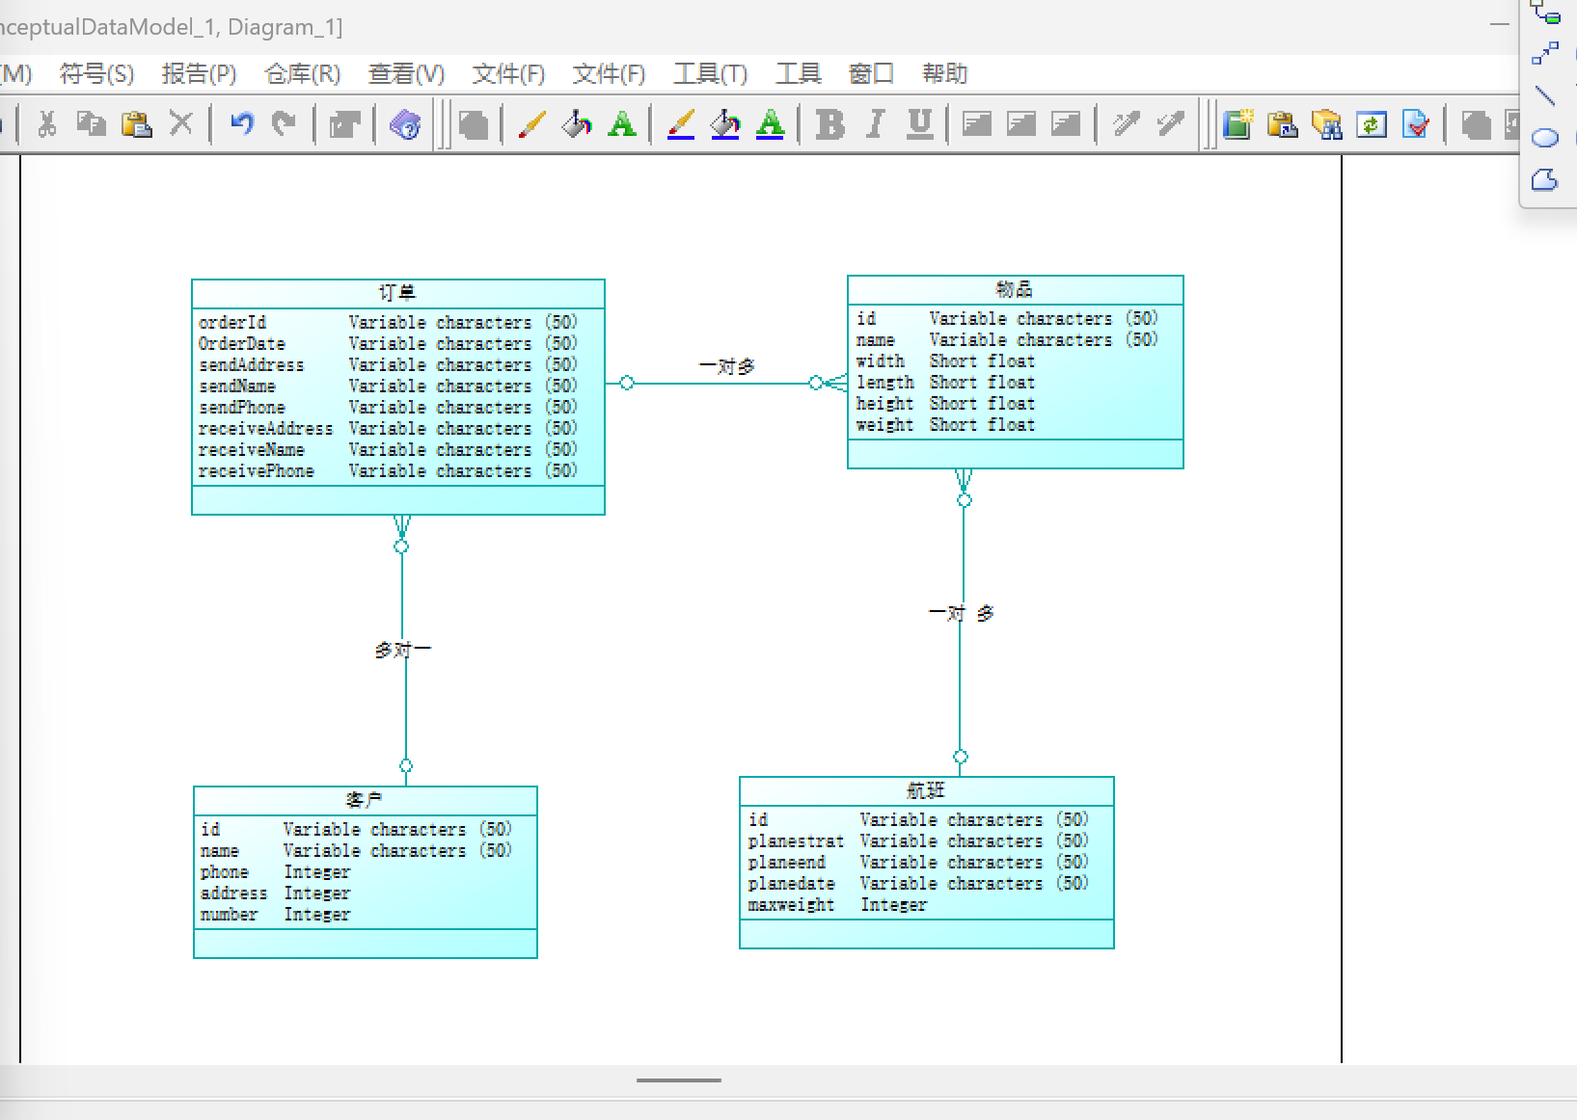The width and height of the screenshot is (1577, 1120).
Task: Click the Delete X icon
Action: pyautogui.click(x=181, y=123)
